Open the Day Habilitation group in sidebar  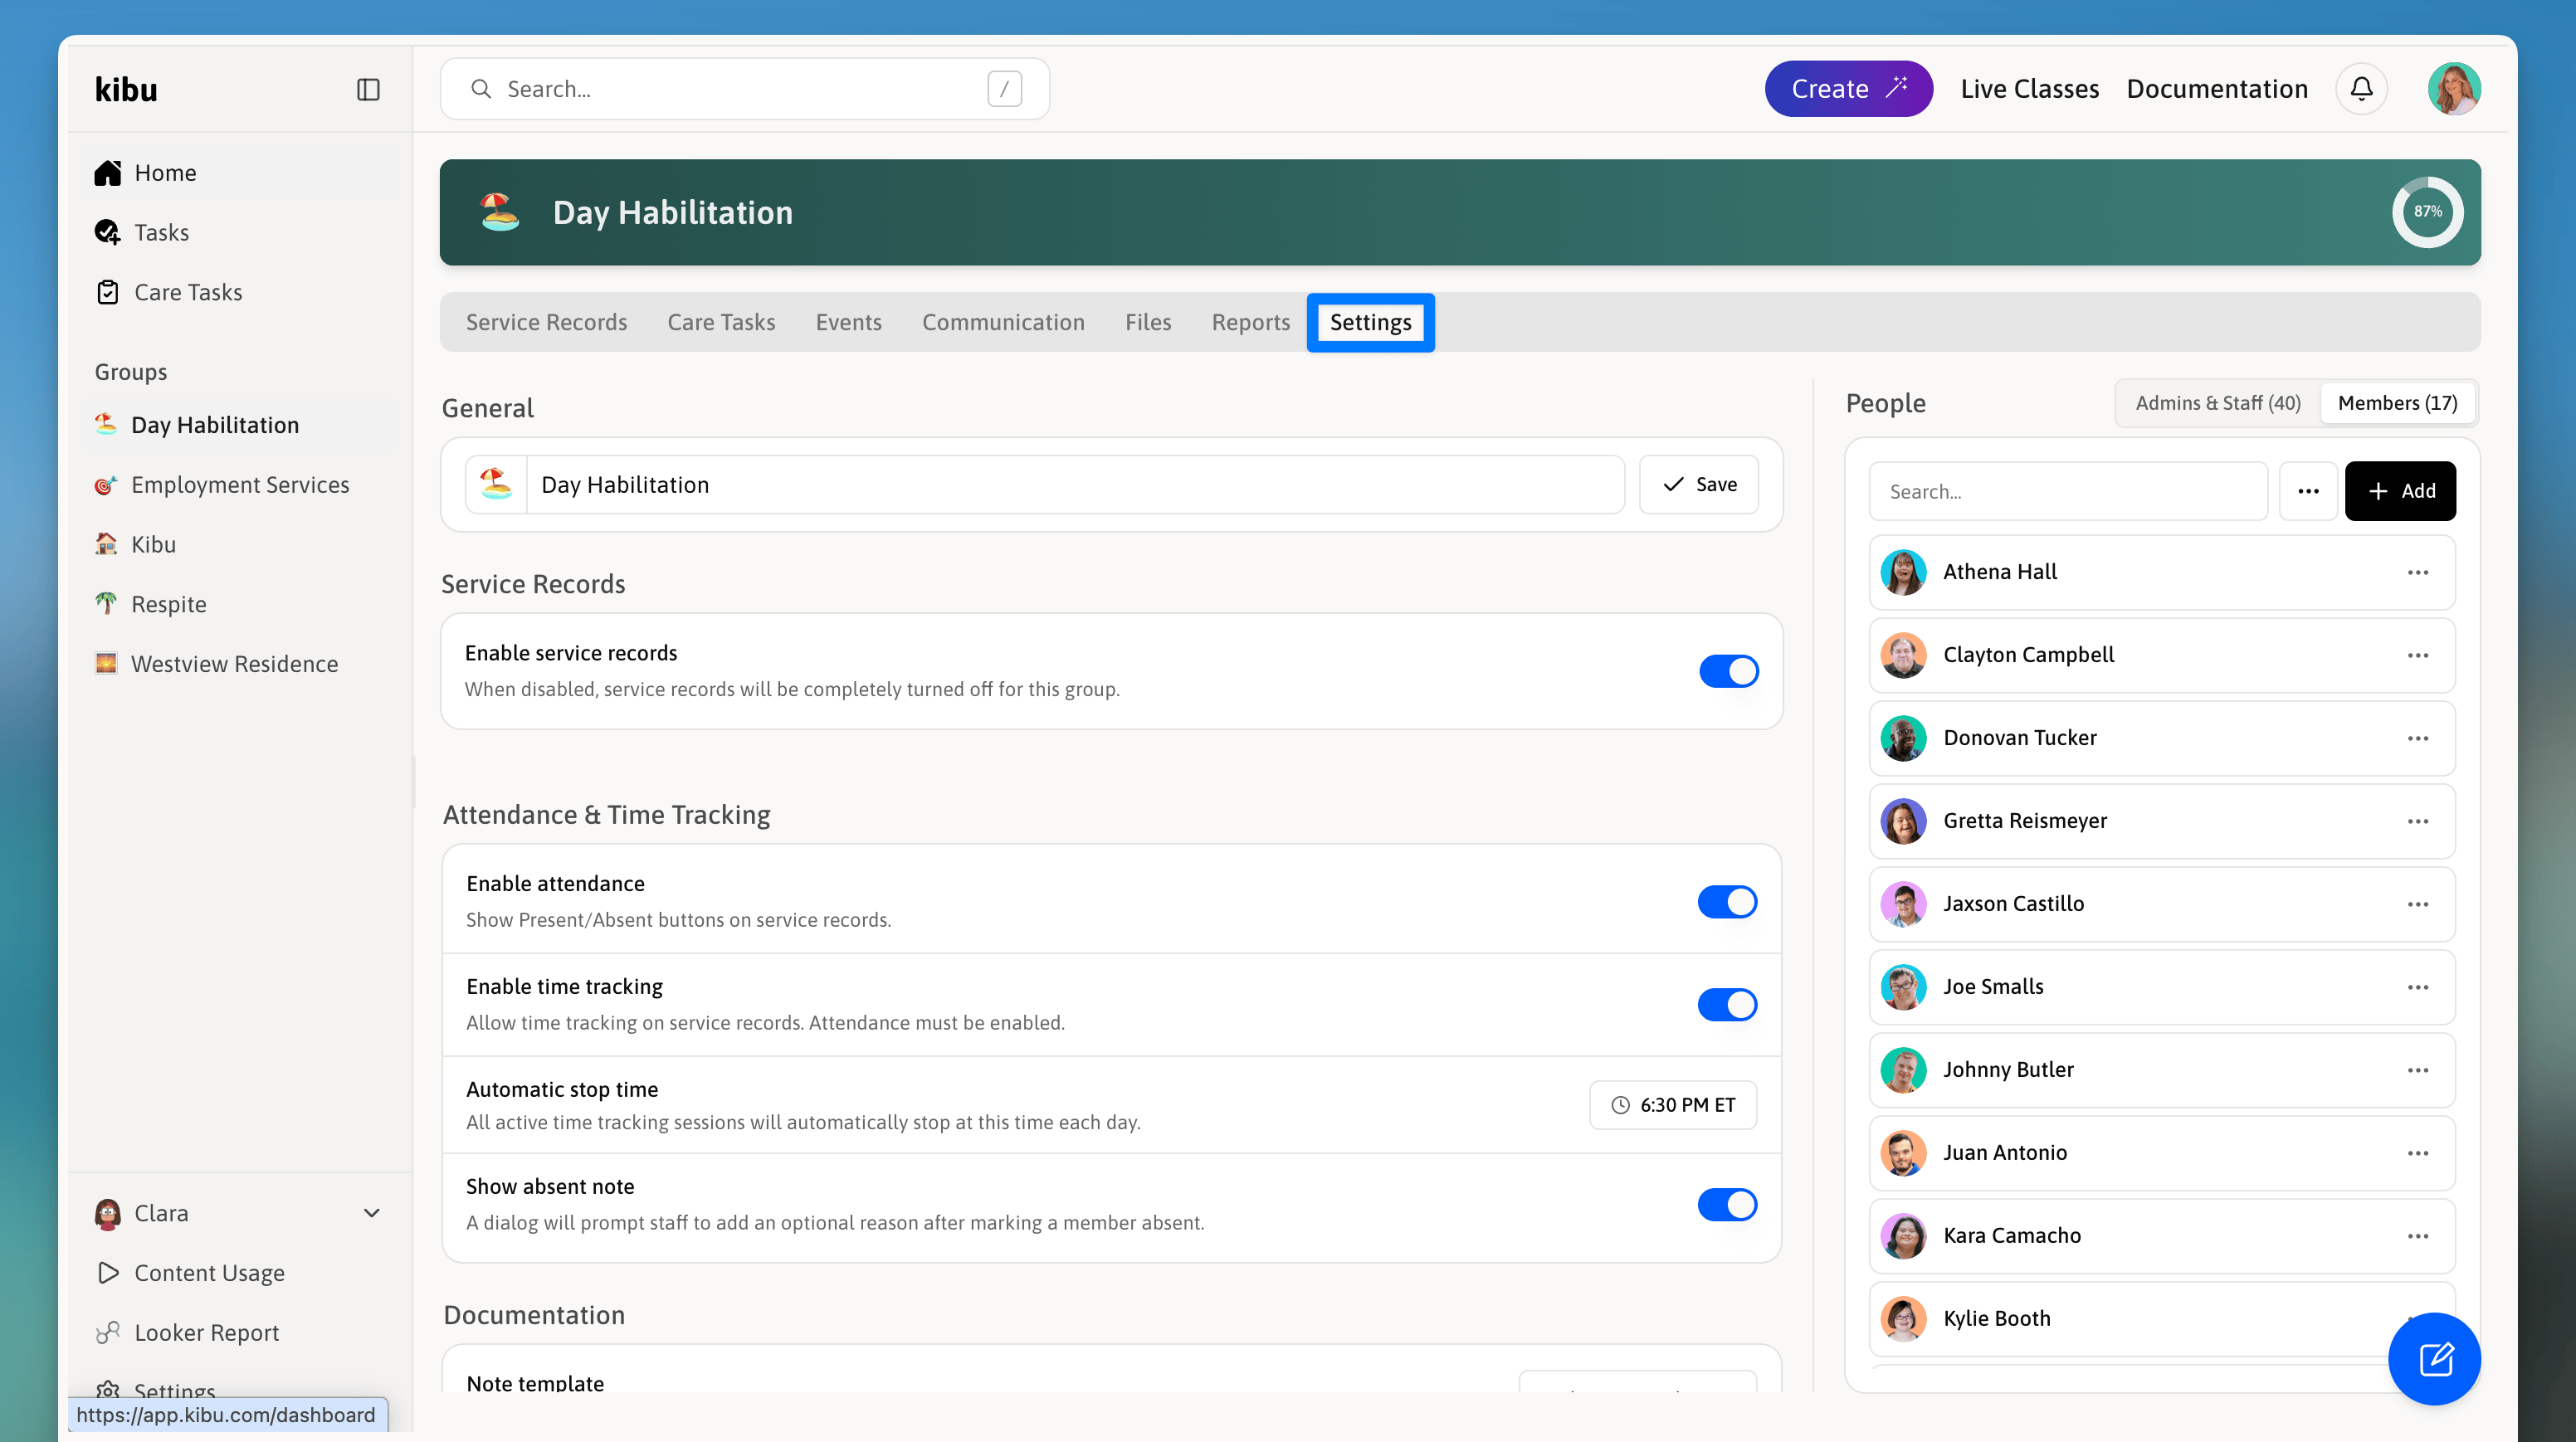215,425
